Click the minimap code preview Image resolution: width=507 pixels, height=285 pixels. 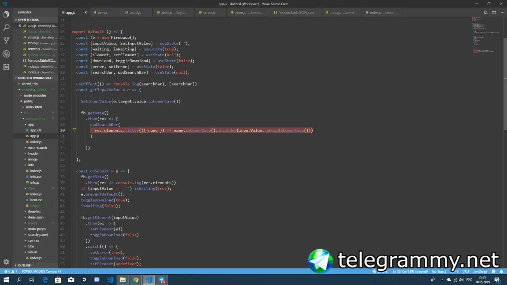coord(487,36)
